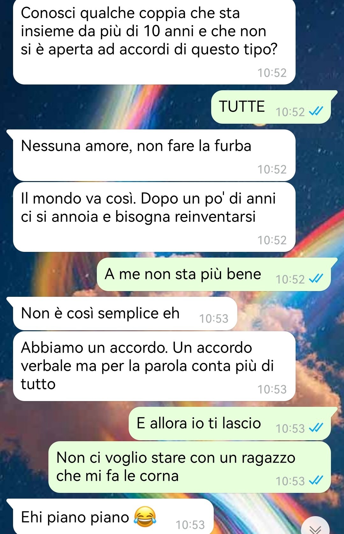Viewport: 344px width, 534px height.
Task: Select the 'TUTTE' sent message bubble
Action: click(x=271, y=107)
